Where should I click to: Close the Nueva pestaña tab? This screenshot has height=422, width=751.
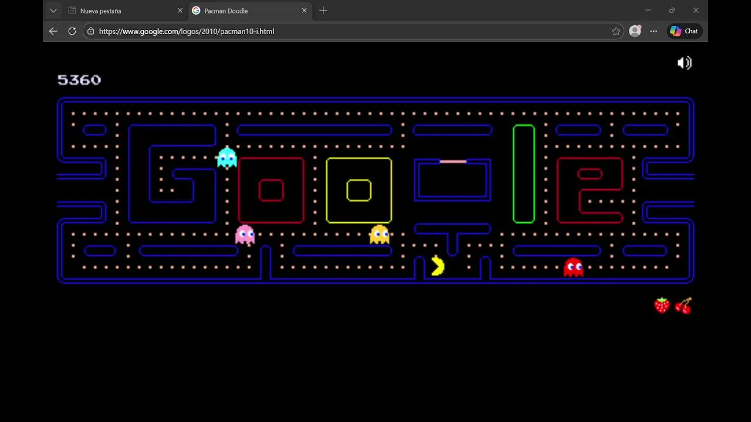coord(180,11)
